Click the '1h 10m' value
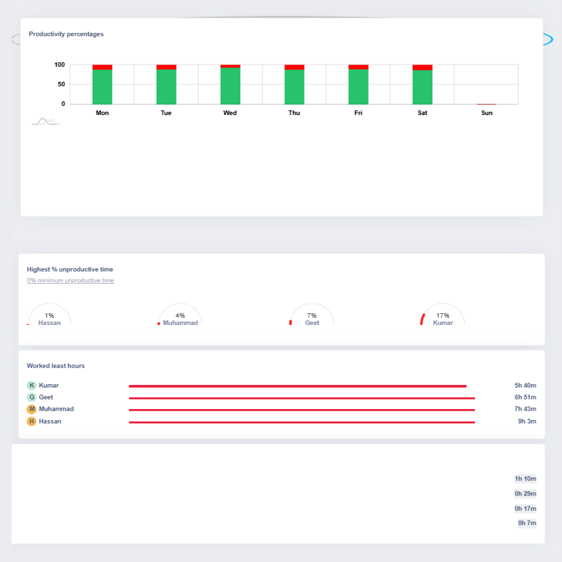The height and width of the screenshot is (562, 562). [525, 479]
